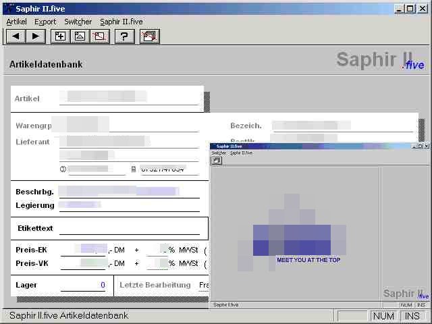Open help with question mark icon
Viewport: 432px width, 324px height.
124,36
